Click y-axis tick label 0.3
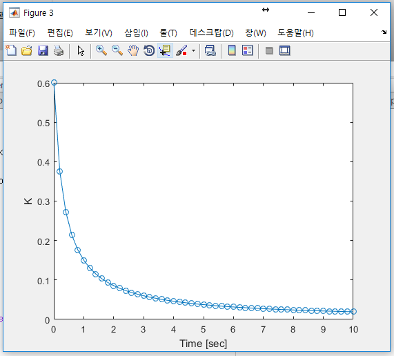Image resolution: width=394 pixels, height=356 pixels. (x=43, y=201)
